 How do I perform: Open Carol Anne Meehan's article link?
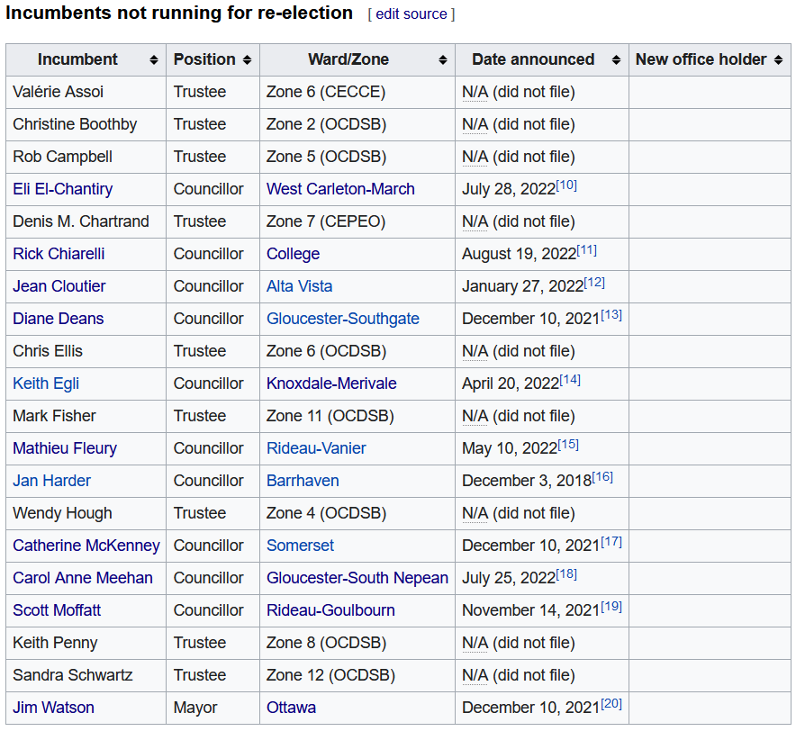click(x=83, y=578)
